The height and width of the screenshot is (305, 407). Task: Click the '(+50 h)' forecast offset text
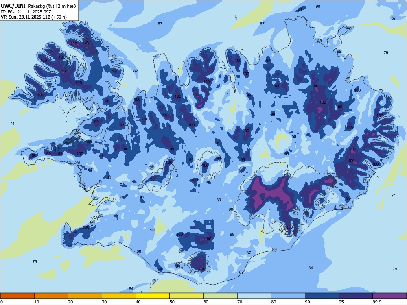[59, 17]
